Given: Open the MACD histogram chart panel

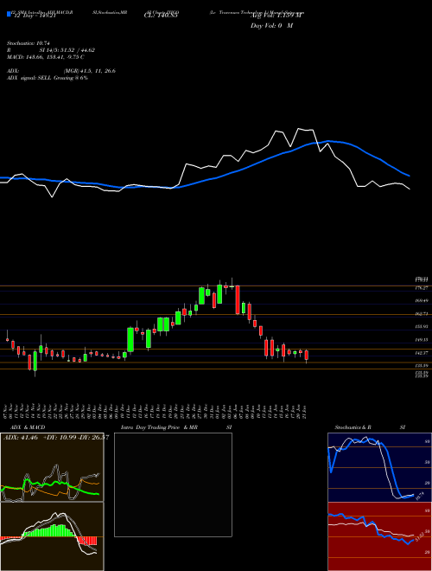Looking at the screenshot, I should coord(52,536).
